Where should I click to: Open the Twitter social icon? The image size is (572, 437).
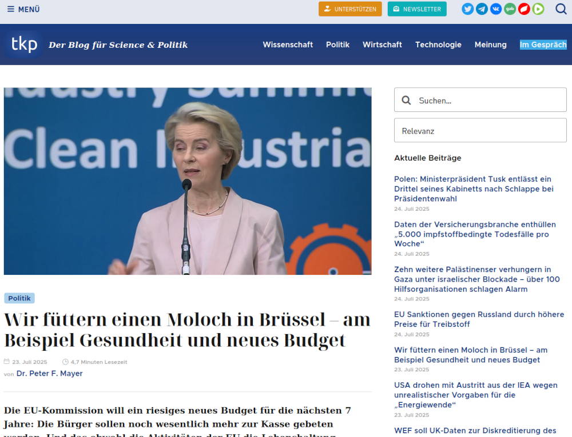click(x=468, y=9)
